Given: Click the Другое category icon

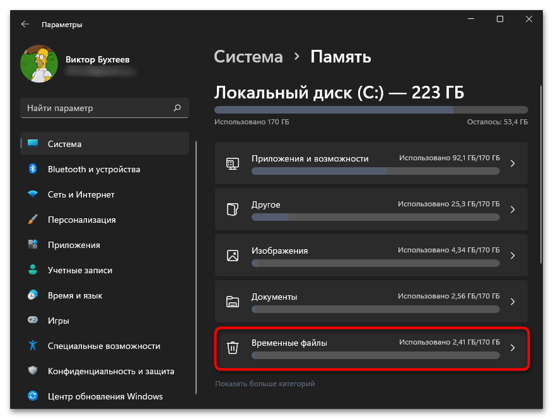Looking at the screenshot, I should (x=233, y=209).
